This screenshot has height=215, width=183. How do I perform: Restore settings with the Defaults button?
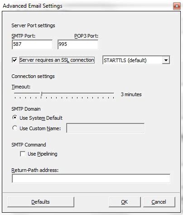41,202
